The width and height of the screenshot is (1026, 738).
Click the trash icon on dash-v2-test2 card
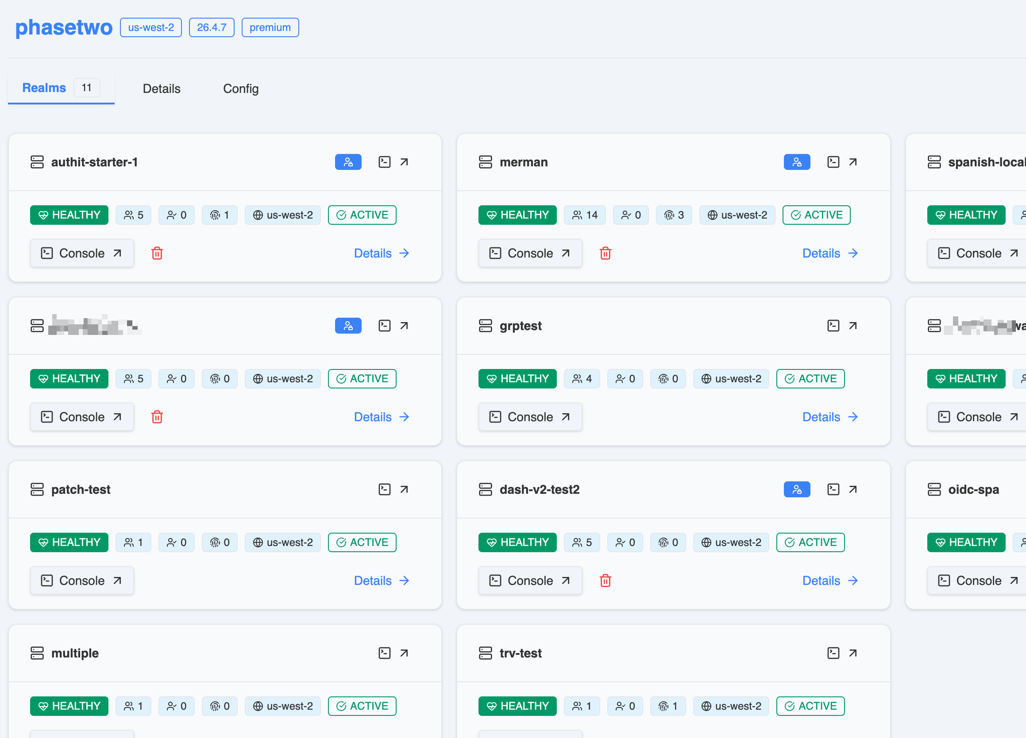[605, 580]
